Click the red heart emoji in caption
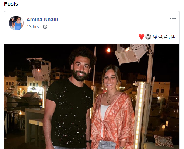The image size is (184, 149). pyautogui.click(x=142, y=37)
